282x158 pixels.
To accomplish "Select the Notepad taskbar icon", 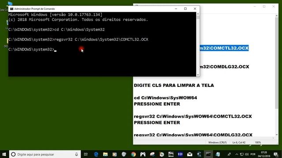I will (218, 154).
